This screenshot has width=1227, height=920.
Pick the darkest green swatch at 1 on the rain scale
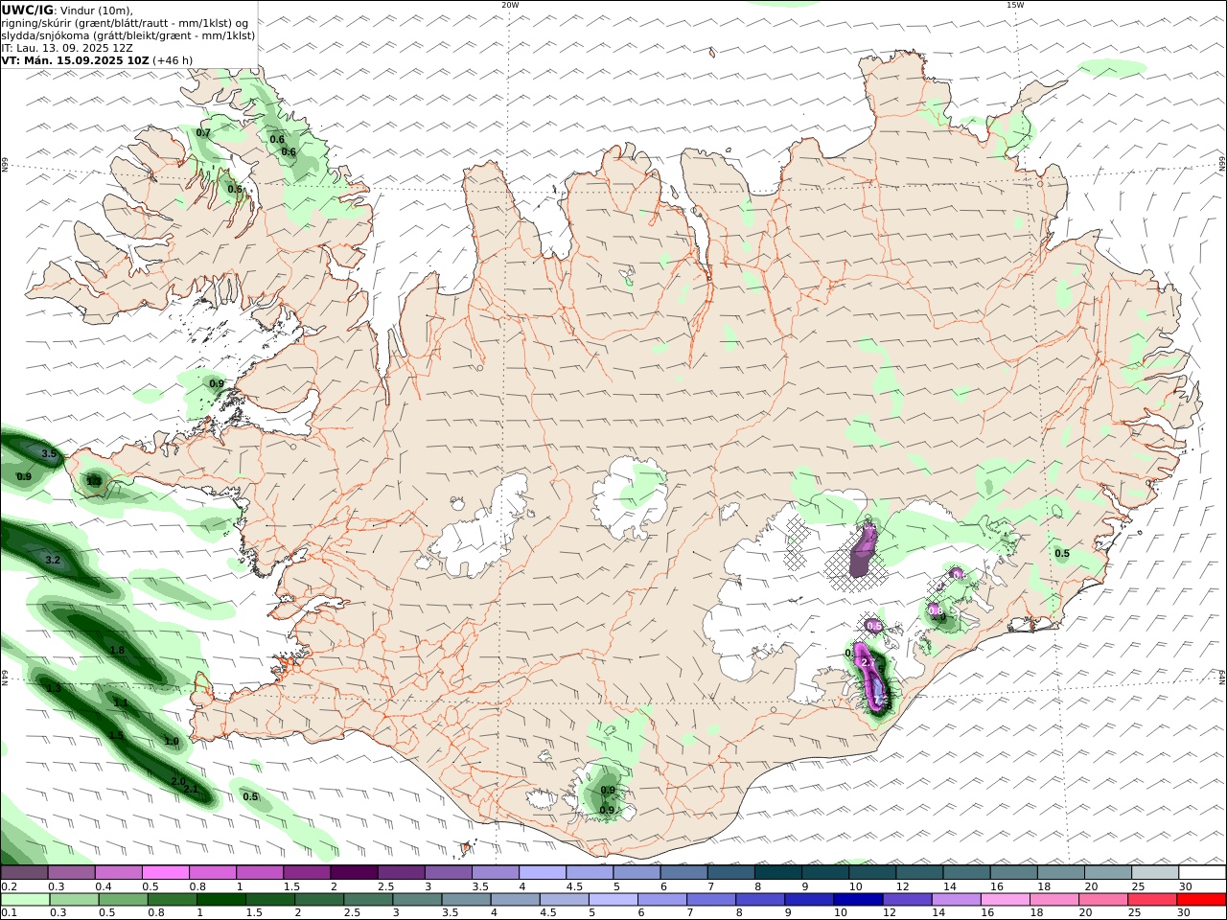(x=220, y=899)
